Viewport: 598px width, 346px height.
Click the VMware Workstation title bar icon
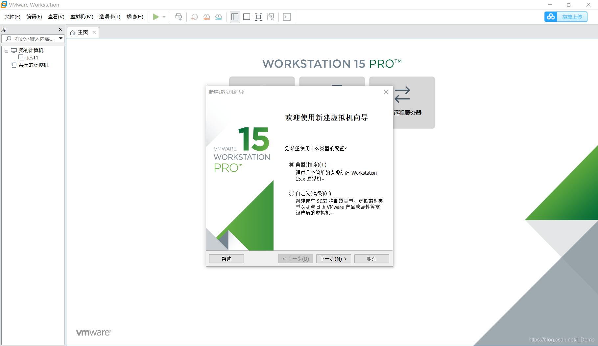(4, 5)
